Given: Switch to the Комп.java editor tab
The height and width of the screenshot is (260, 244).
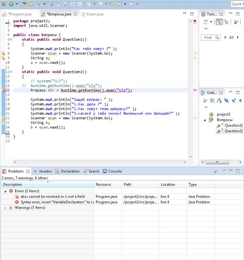Looking at the screenshot, I should [93, 14].
